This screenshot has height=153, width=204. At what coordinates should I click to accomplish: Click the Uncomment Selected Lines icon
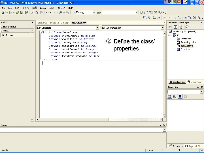tap(180, 18)
